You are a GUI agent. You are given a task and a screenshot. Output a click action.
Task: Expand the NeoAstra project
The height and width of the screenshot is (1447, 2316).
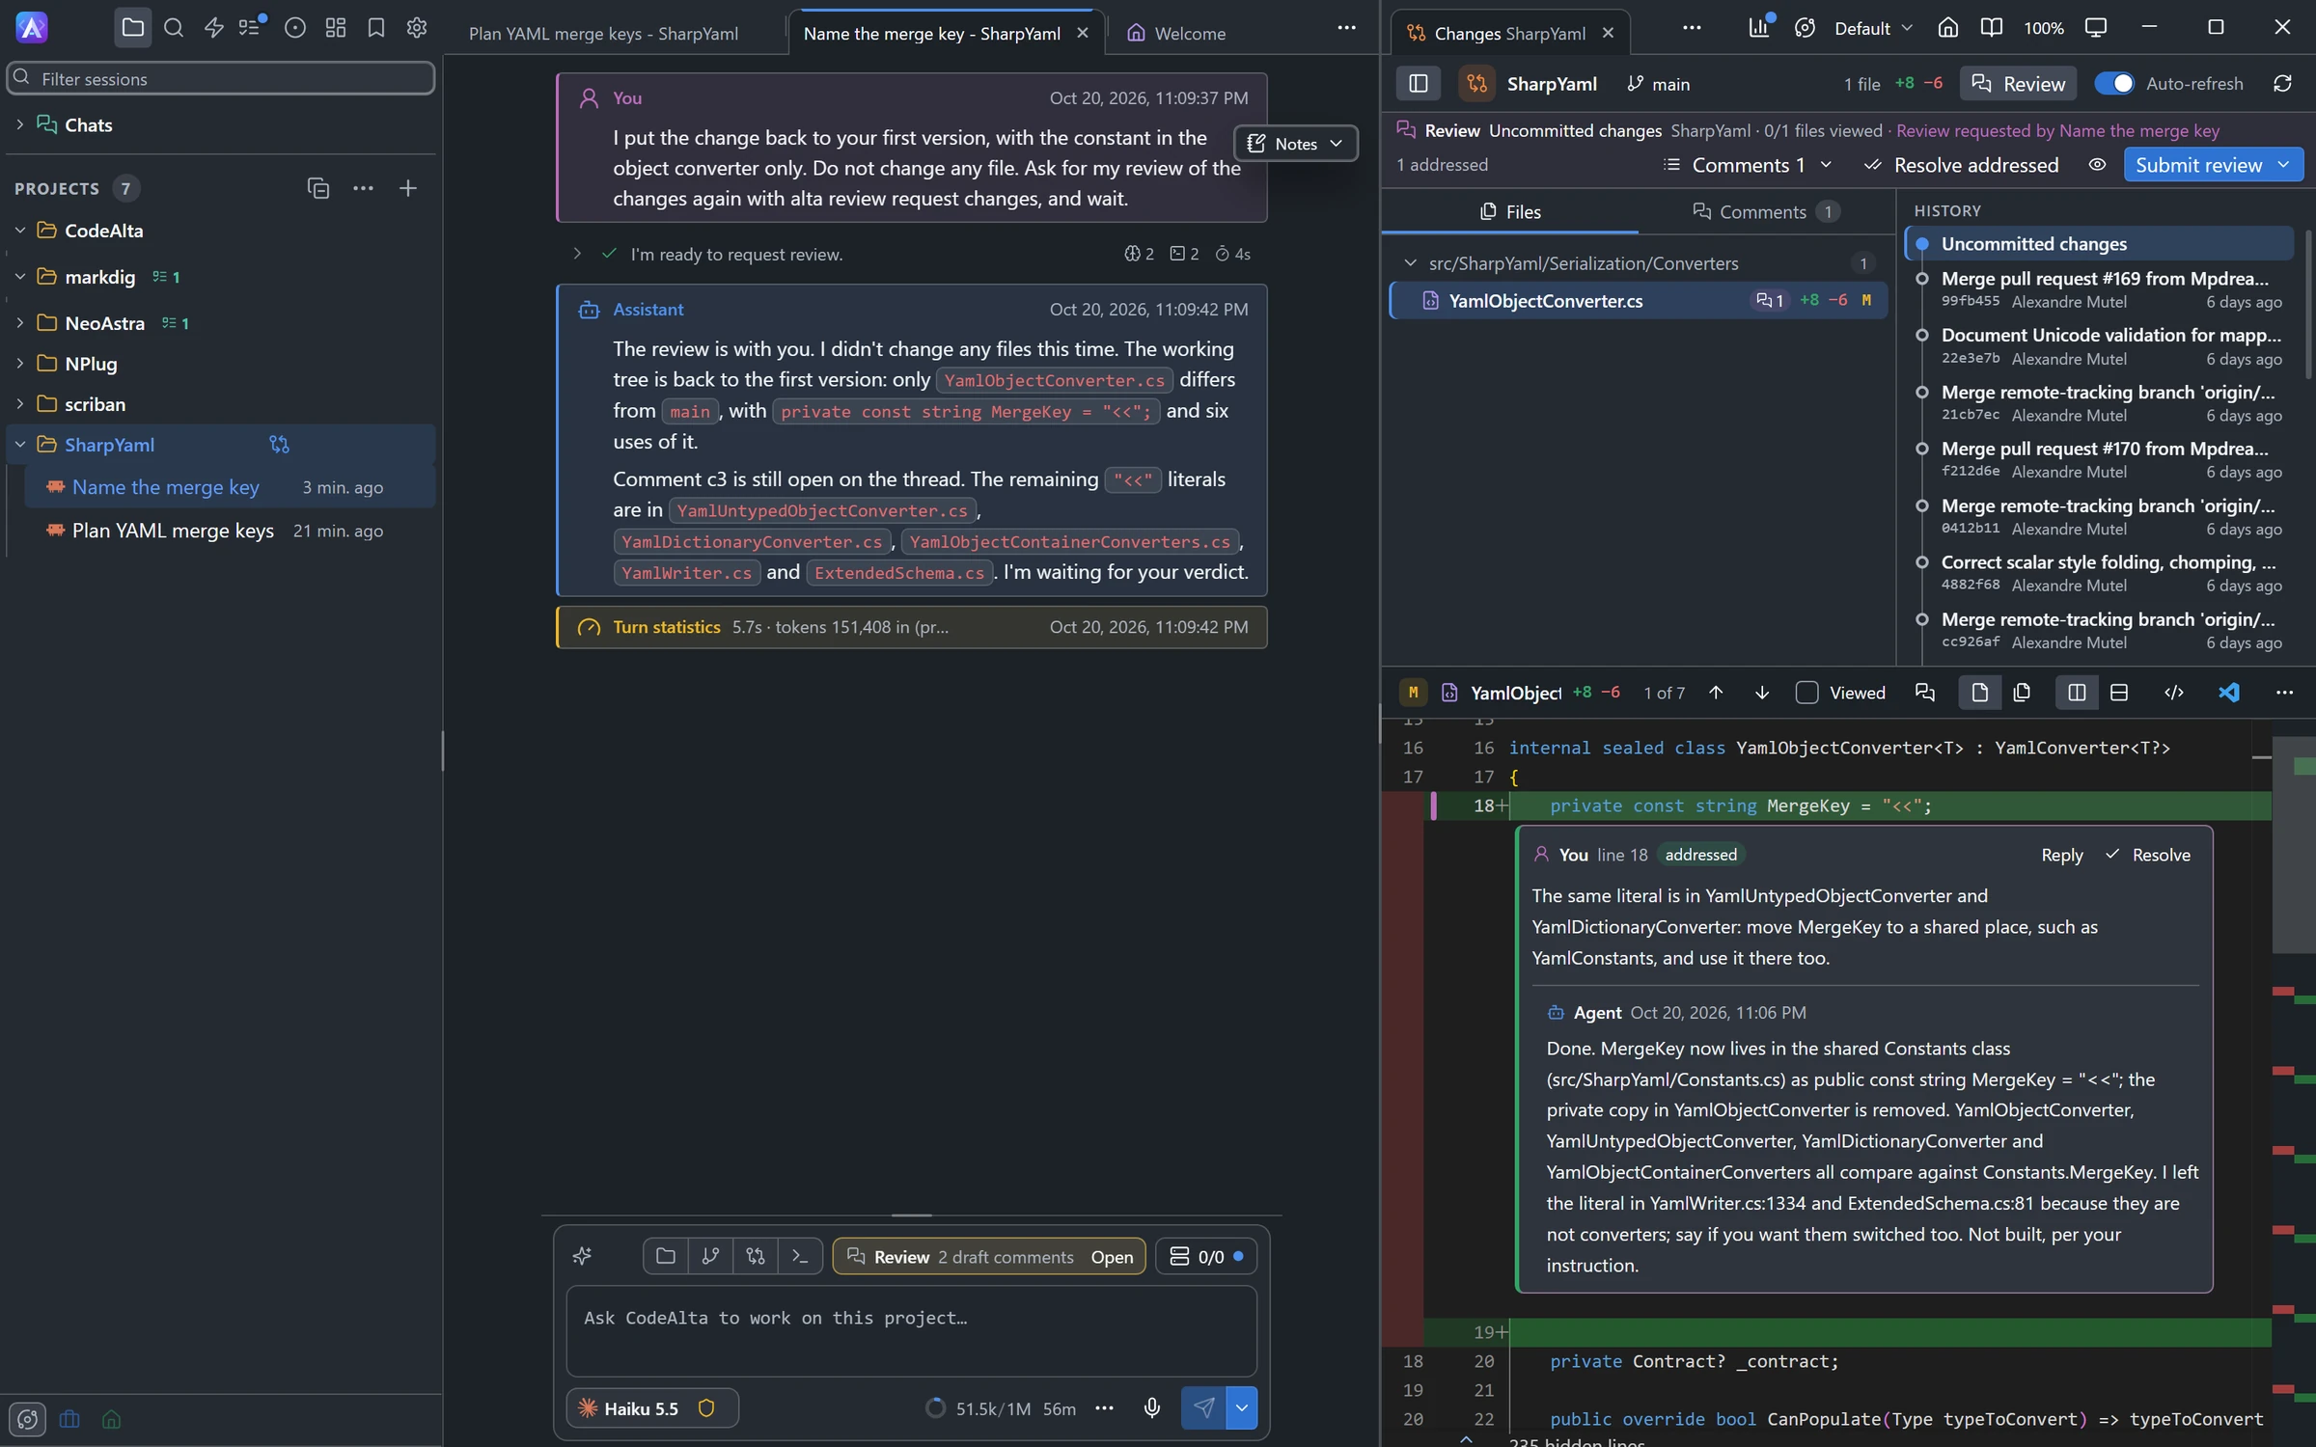point(19,323)
